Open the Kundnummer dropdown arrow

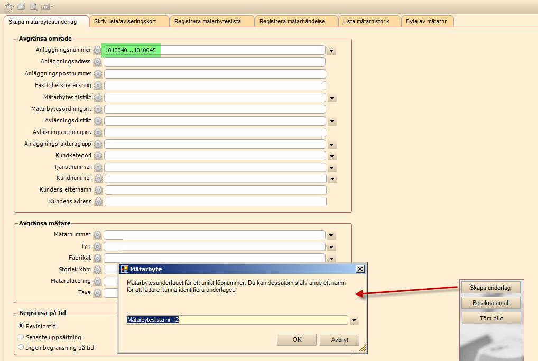[332, 179]
